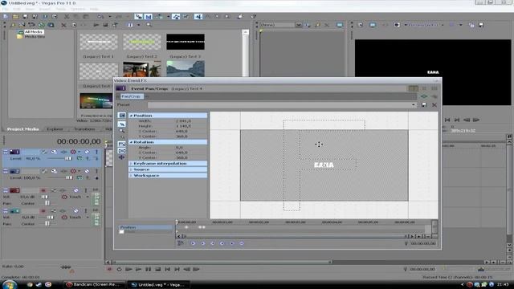Toggle Show Properties in Pan/Crop toolbar
The image size is (514, 289).
(x=121, y=116)
